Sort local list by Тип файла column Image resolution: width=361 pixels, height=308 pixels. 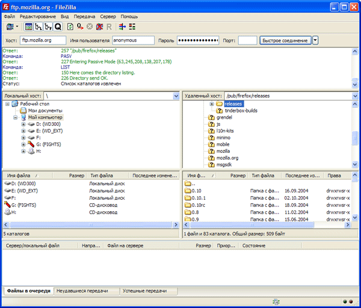[x=107, y=176]
